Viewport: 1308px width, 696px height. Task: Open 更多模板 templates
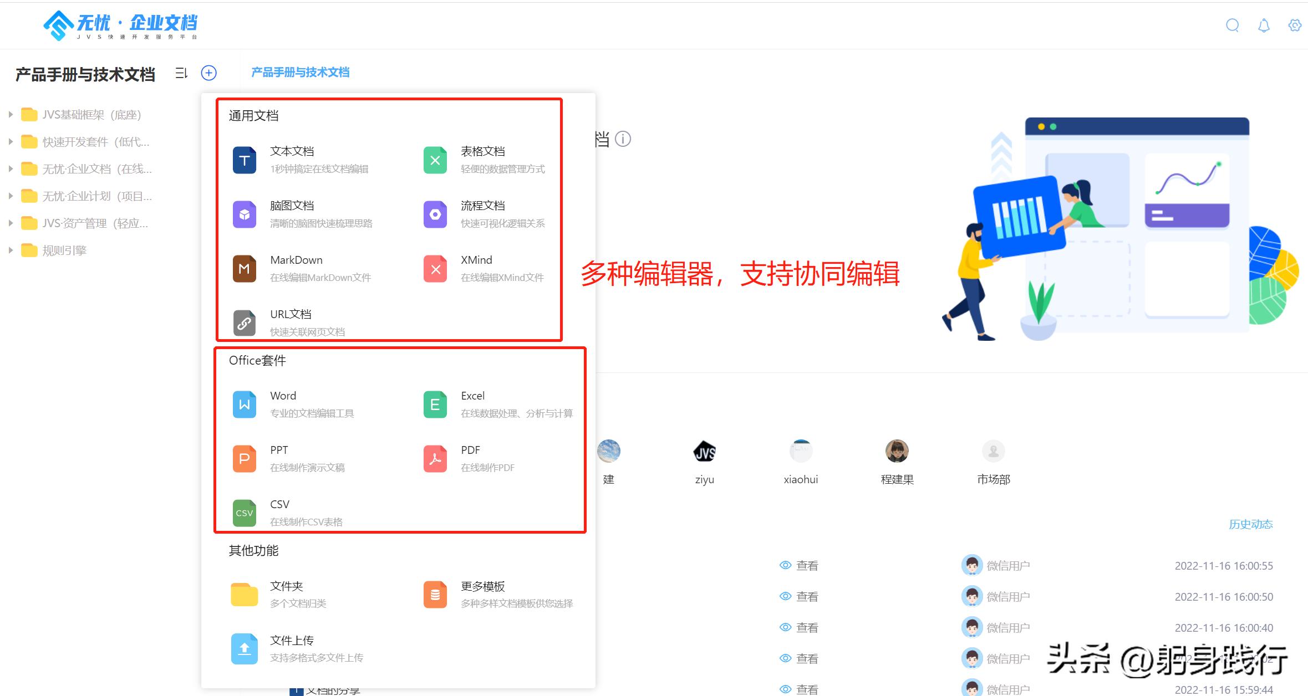coord(498,594)
